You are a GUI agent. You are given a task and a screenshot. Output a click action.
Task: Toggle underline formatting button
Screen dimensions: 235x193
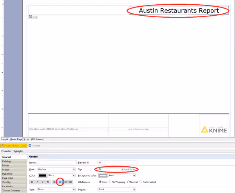point(43,182)
